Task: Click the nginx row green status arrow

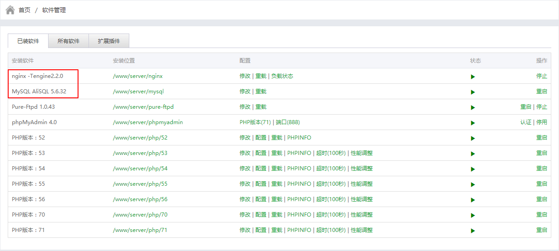Action: pos(473,77)
